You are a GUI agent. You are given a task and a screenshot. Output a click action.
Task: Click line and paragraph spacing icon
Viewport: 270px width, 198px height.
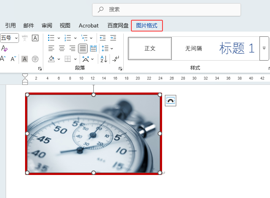(x=105, y=48)
